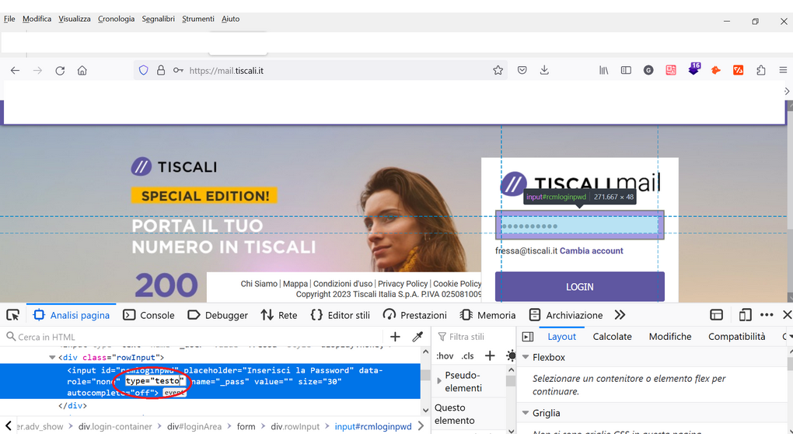
Task: Open the Segnalibri menu
Action: pos(159,19)
